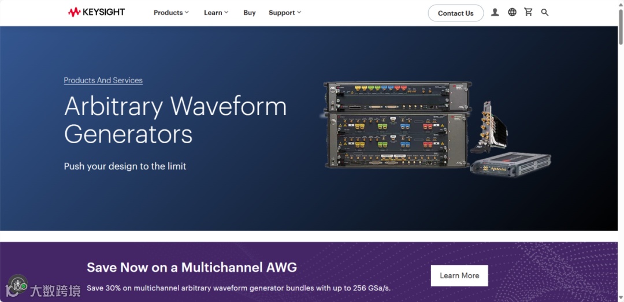Viewport: 624px width, 302px height.
Task: Click the Save Now on a Multichannel AWG text
Action: [192, 267]
